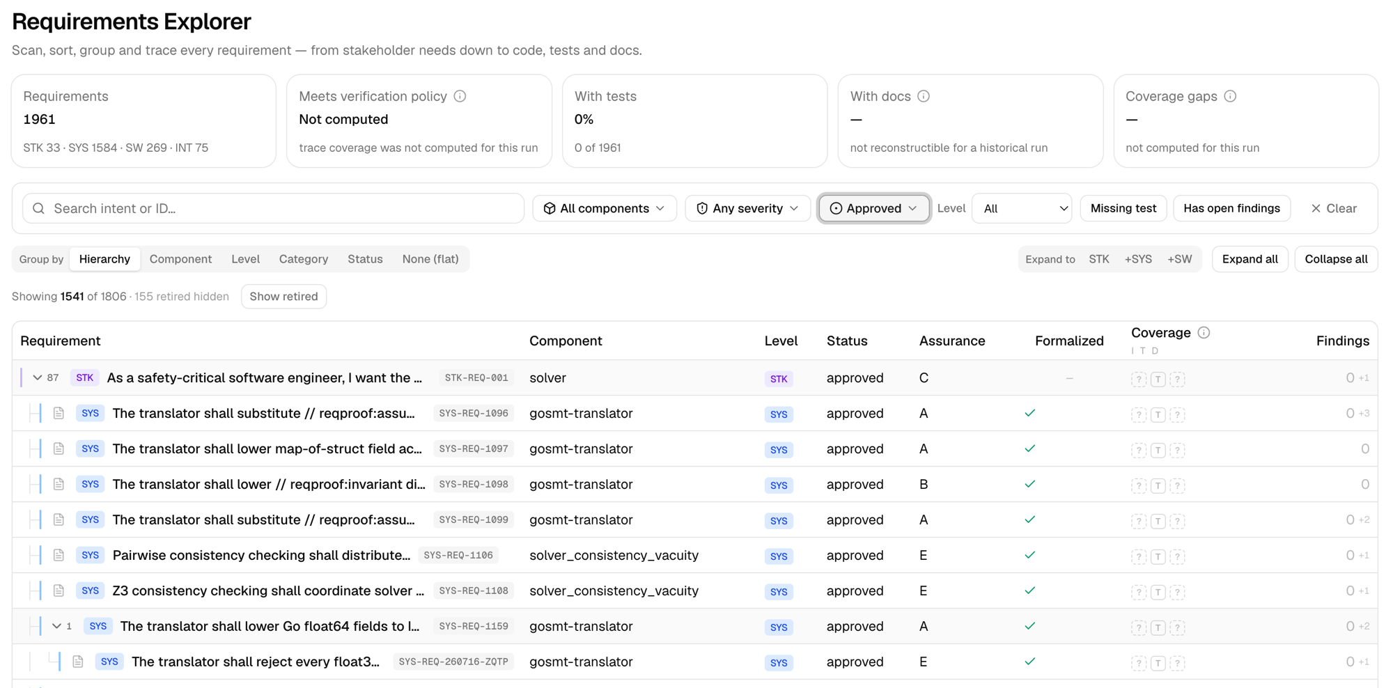Image resolution: width=1393 pixels, height=688 pixels.
Task: Group by Category
Action: tap(304, 259)
